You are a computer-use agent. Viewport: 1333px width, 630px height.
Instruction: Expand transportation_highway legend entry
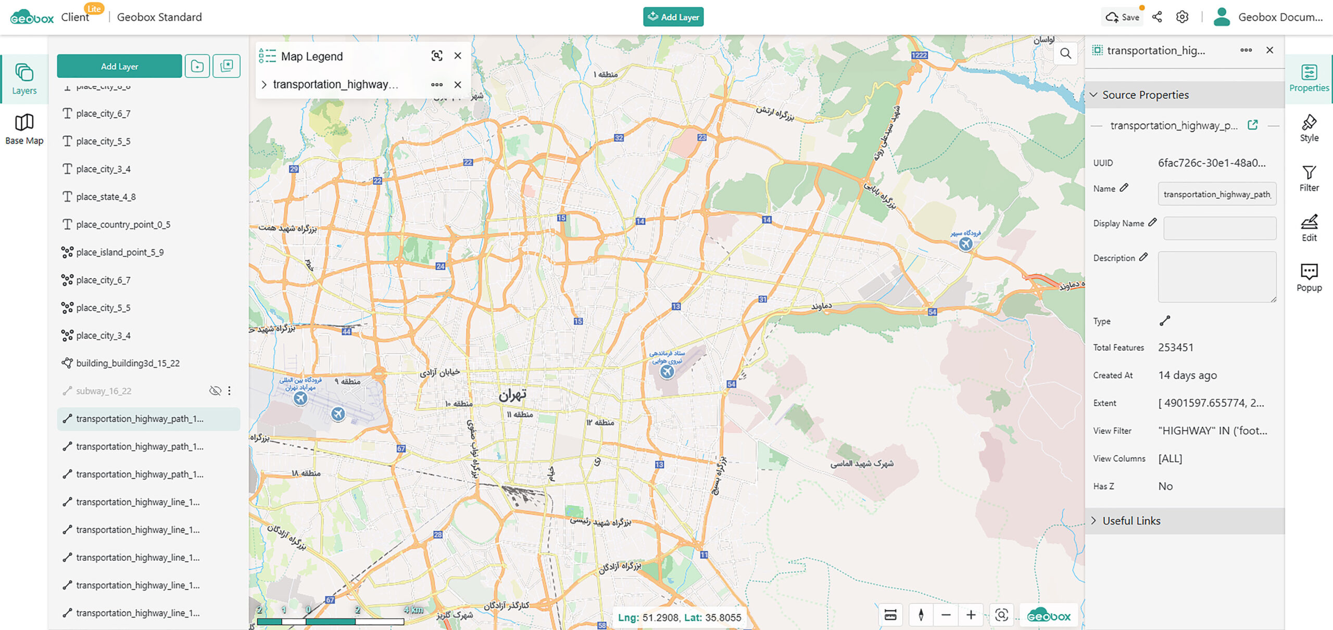[264, 84]
